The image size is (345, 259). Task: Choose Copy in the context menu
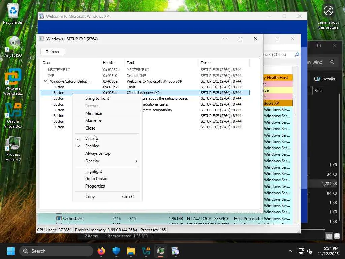(107, 197)
